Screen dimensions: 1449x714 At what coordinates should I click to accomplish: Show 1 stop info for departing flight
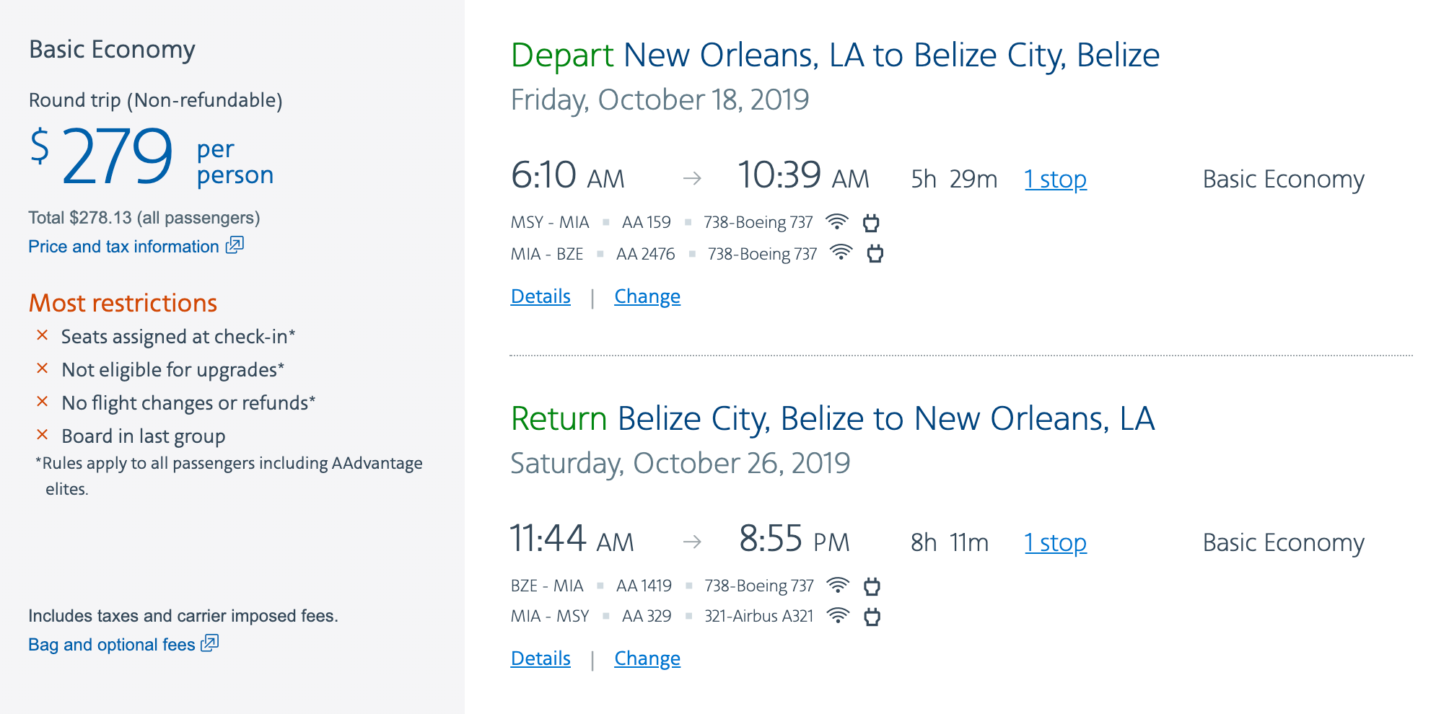point(1055,179)
